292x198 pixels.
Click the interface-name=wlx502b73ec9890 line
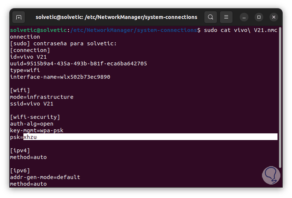tap(60, 77)
